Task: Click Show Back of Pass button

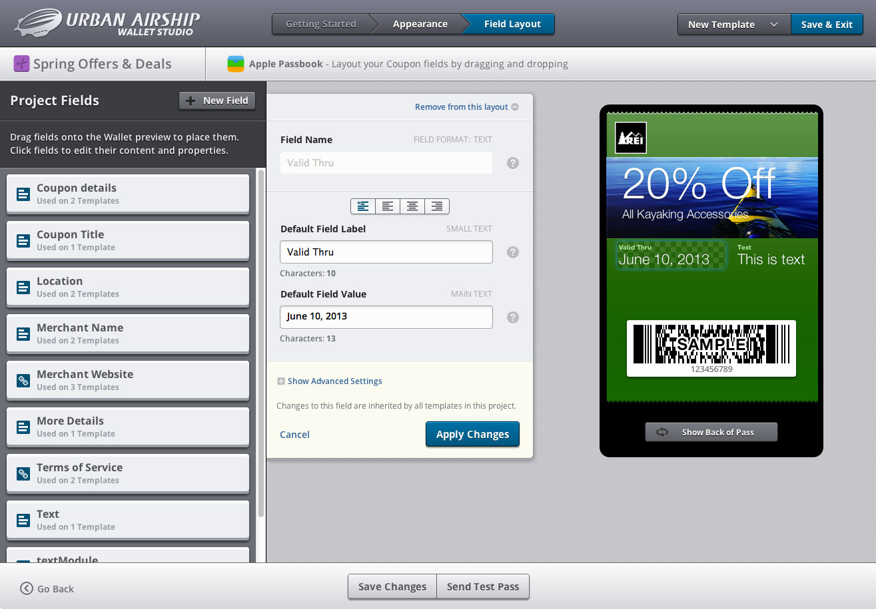Action: pos(711,432)
